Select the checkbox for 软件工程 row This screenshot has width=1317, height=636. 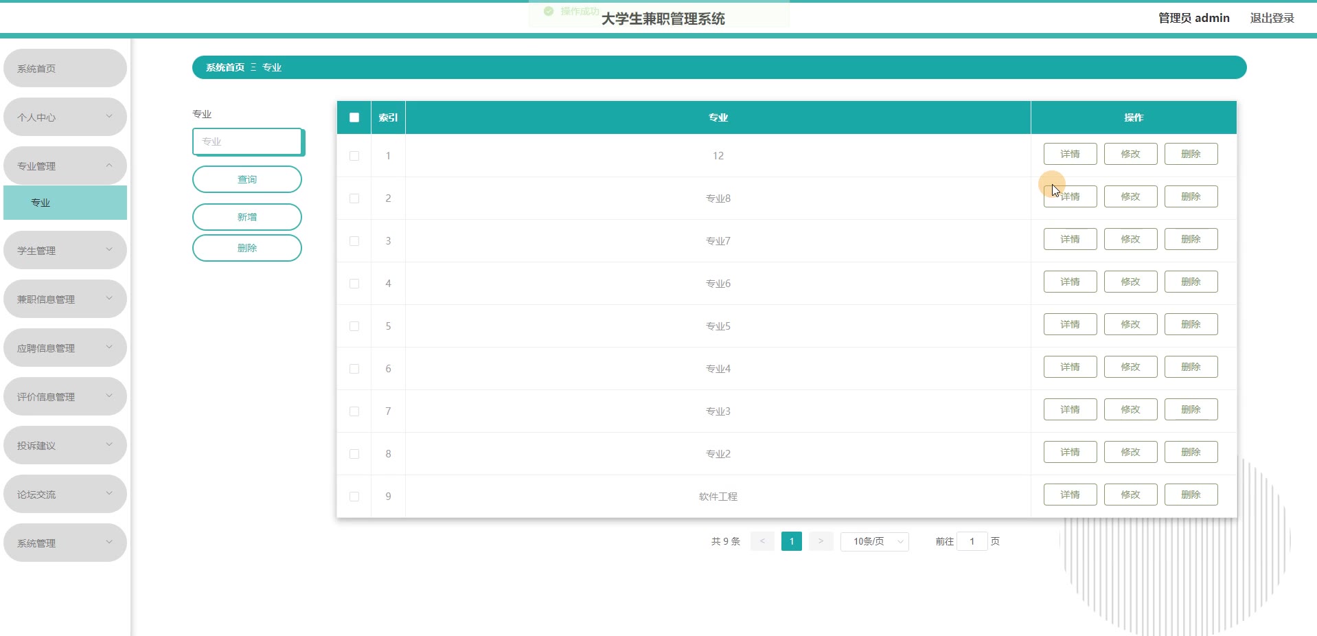(354, 497)
